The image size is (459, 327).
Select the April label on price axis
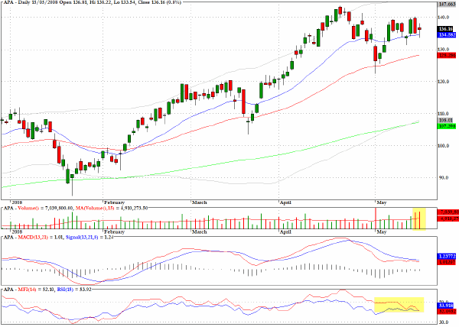285,202
